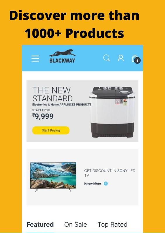Switch to the Featured tab
165x233 pixels.
(40, 224)
